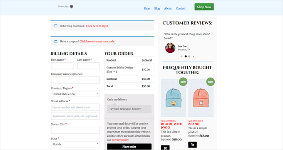Open the orange Beanie product image
Screen dimensions: 283x150
click(201, 98)
